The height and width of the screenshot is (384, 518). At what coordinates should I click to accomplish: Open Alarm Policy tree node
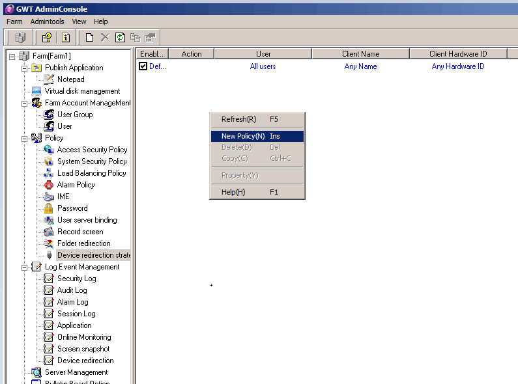[76, 185]
